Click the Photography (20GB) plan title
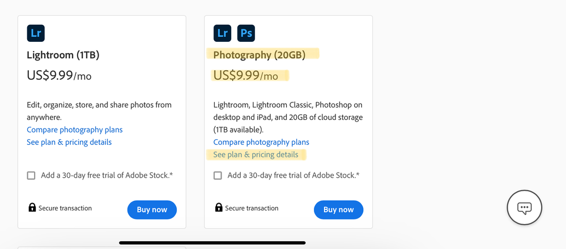 [x=259, y=55]
